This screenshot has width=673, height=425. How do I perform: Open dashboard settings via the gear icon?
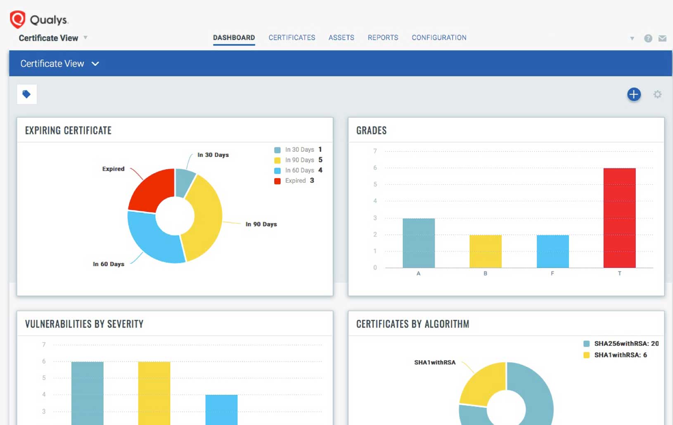[x=658, y=94]
